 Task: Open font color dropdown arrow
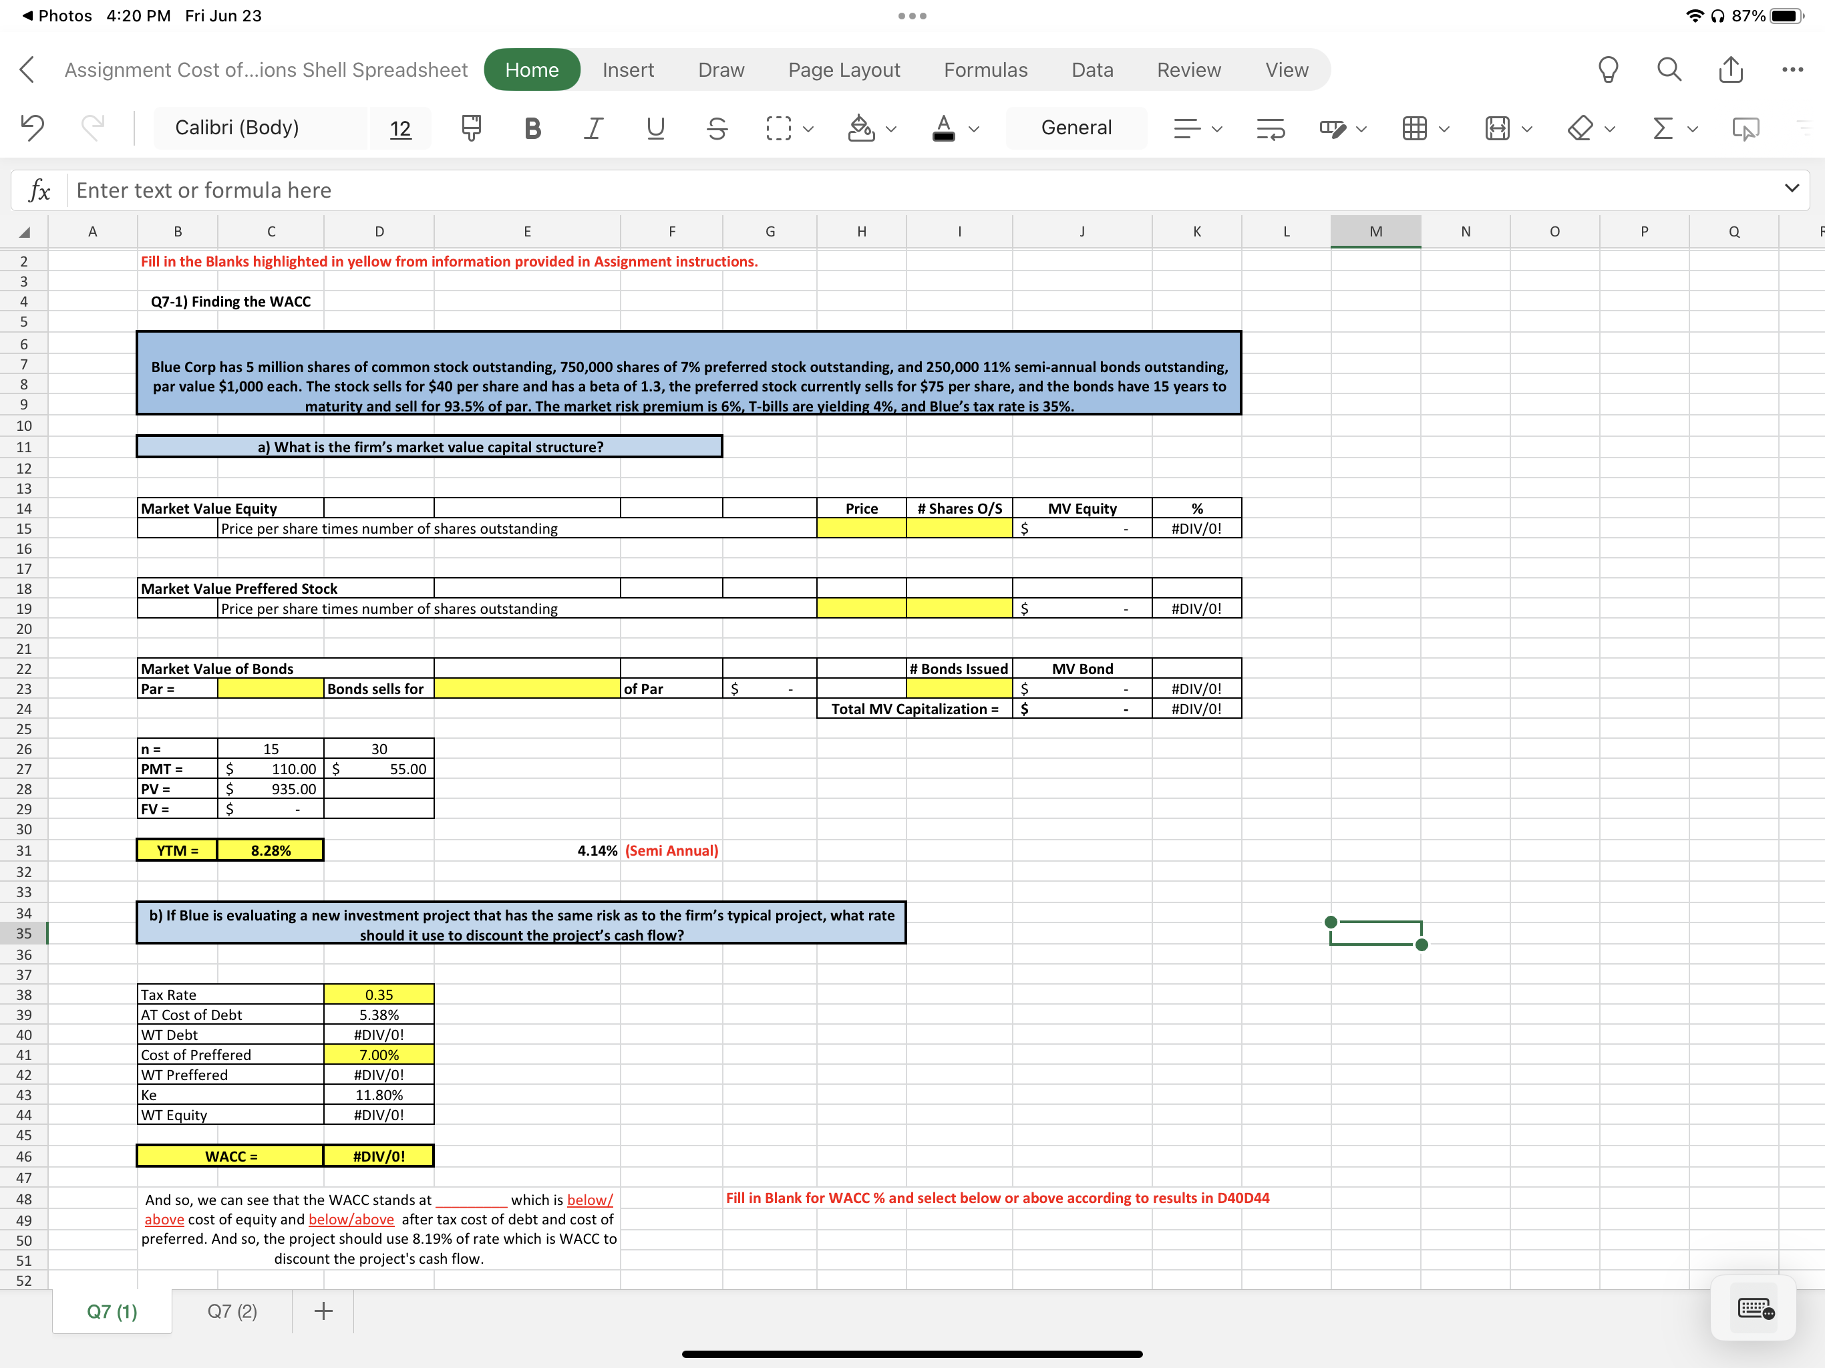973,129
